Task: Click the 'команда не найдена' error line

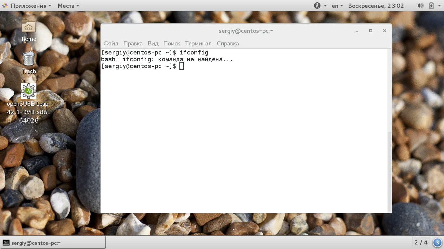Action: coord(167,59)
